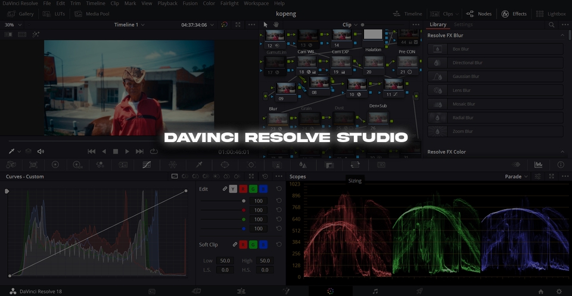Open the timecode 04:37:34:06 dropdown
The image size is (572, 296).
click(197, 25)
